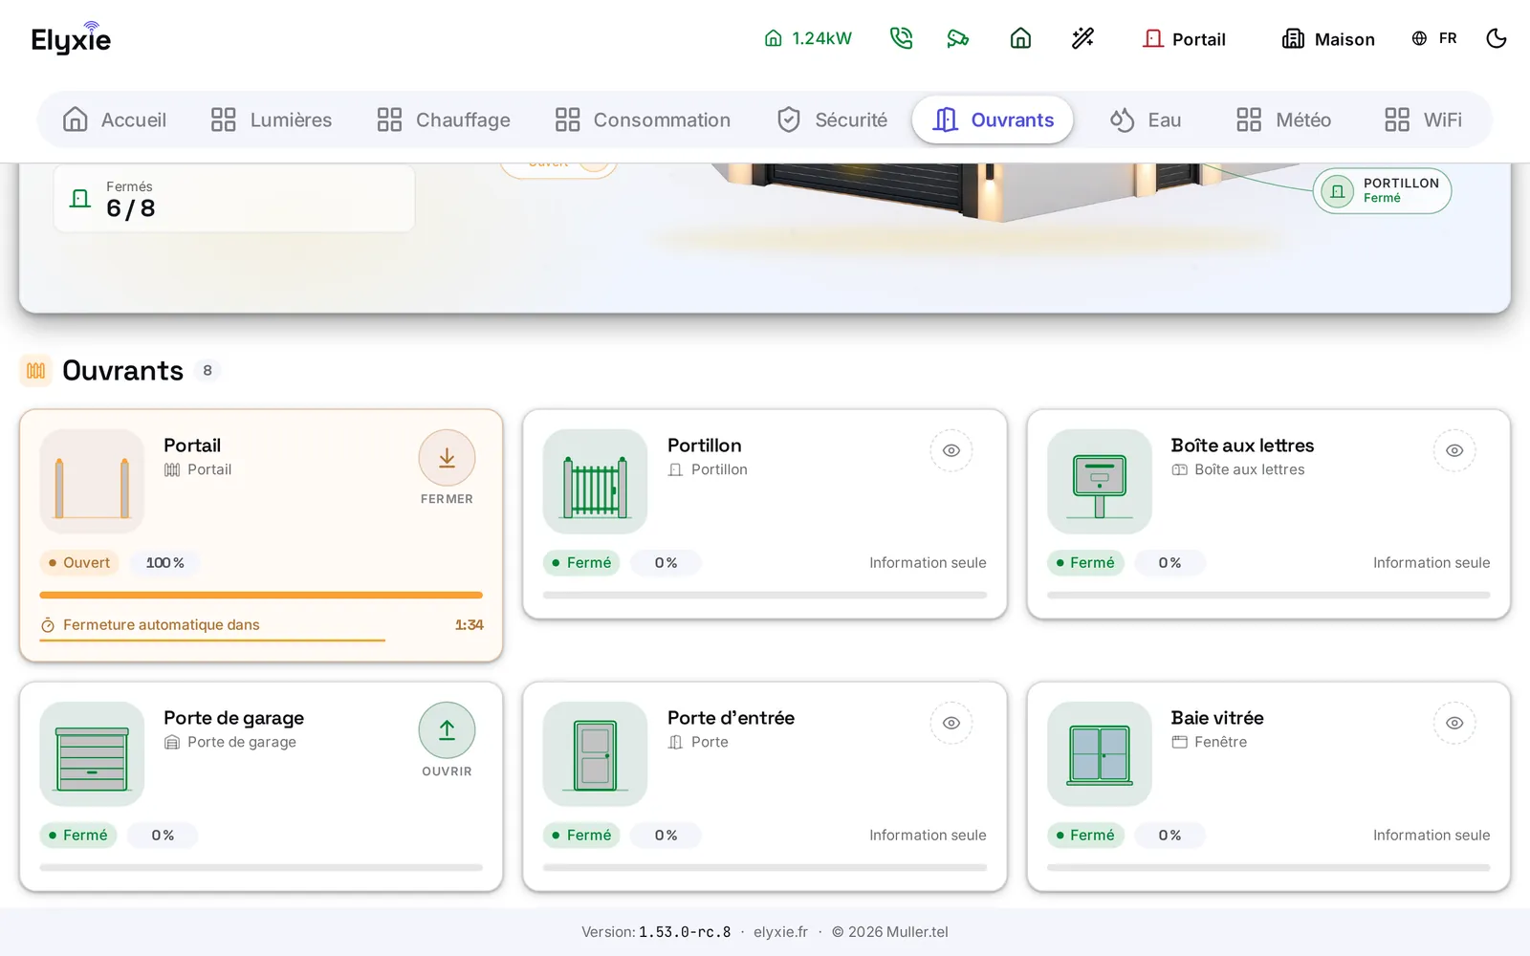Open the magic wand scenes icon
1530x956 pixels.
(1082, 38)
